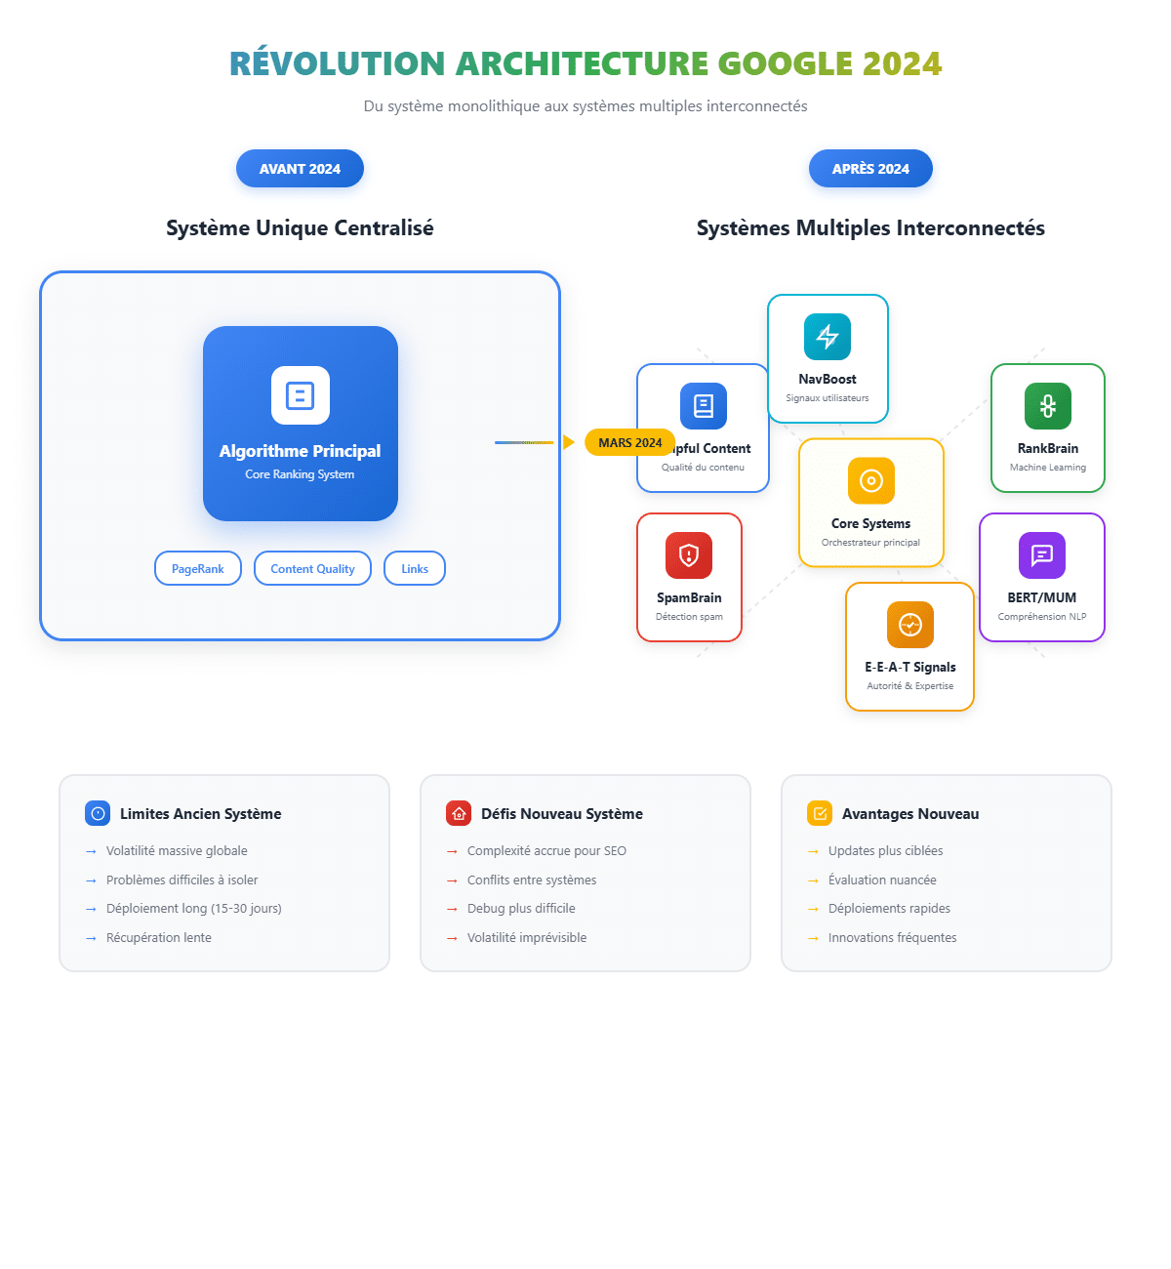This screenshot has height=1269, width=1171.
Task: Click Problèmes difficiles à isoler item
Action: click(x=182, y=880)
